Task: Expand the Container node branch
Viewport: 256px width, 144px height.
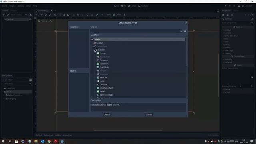Action: point(96,60)
